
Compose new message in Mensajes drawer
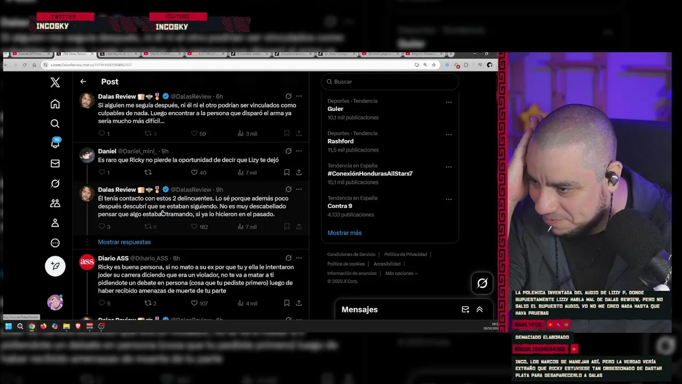pos(465,309)
